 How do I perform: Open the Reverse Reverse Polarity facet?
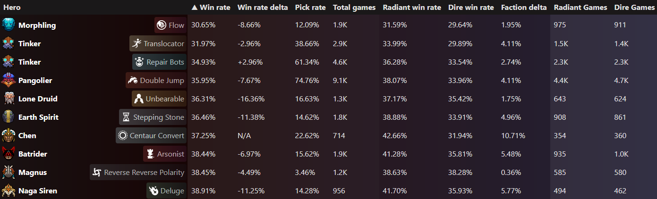138,172
